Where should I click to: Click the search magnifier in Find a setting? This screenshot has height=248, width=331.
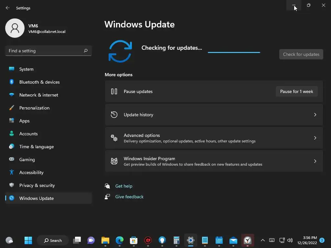[x=85, y=51]
